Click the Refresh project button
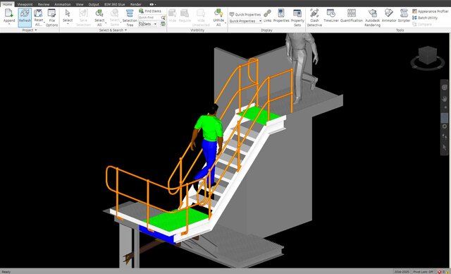The width and height of the screenshot is (451, 274). (x=25, y=18)
